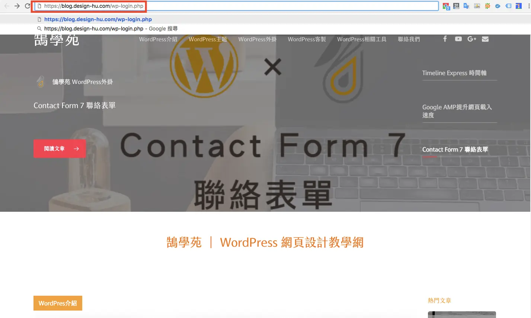Open the YouTube channel icon
531x318 pixels.
(x=458, y=39)
